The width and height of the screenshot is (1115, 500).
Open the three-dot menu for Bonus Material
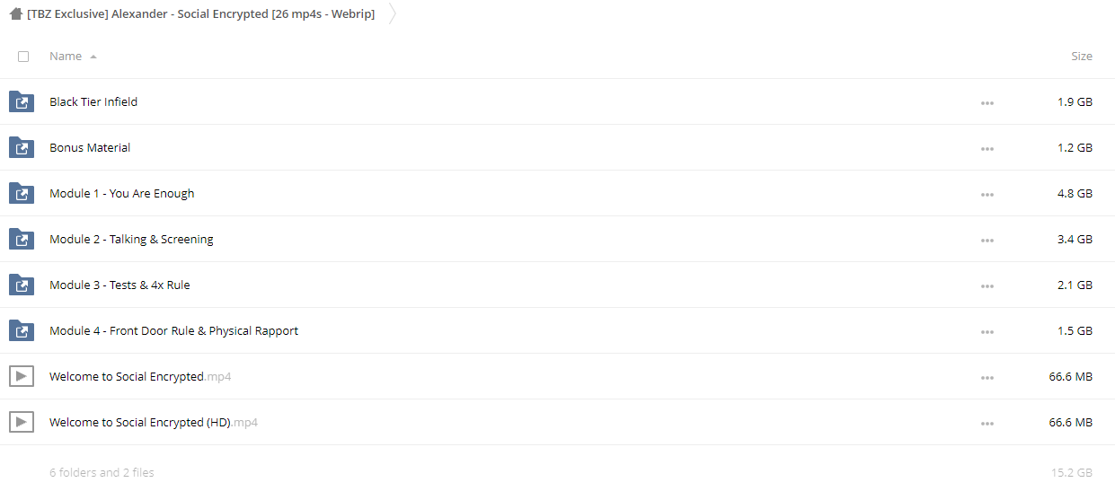click(987, 148)
